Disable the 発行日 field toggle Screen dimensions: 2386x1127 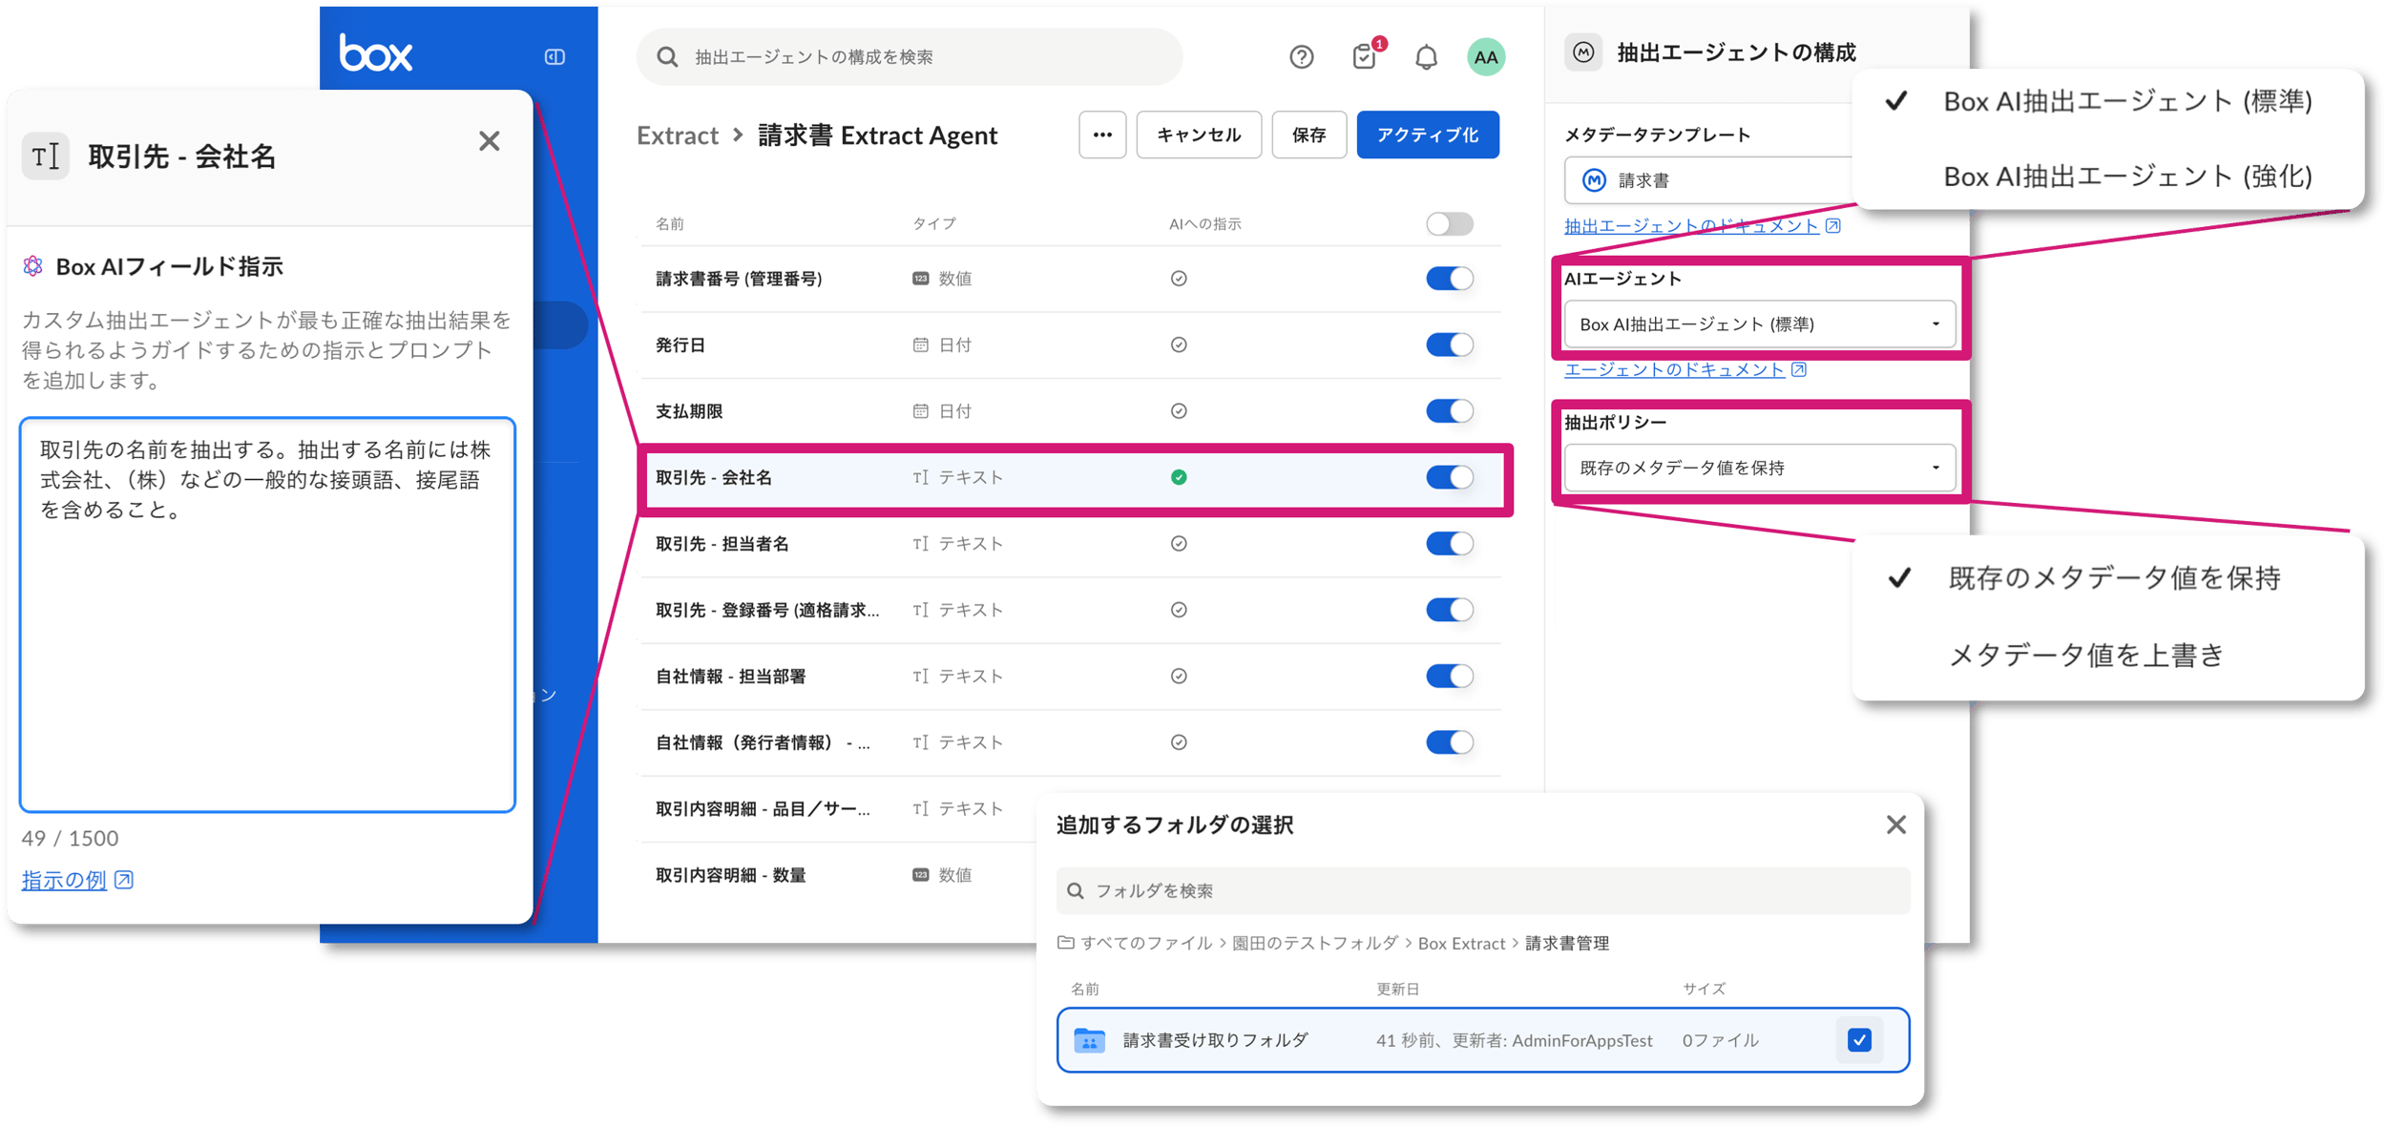(x=1450, y=344)
